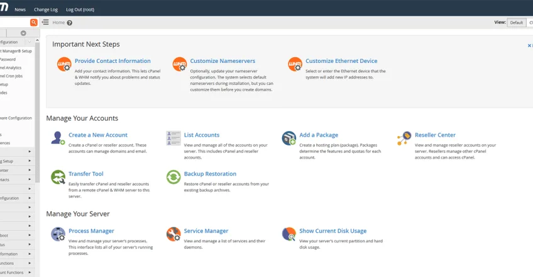Click the WHM logo in the top bar
The height and width of the screenshot is (277, 533).
tap(4, 8)
